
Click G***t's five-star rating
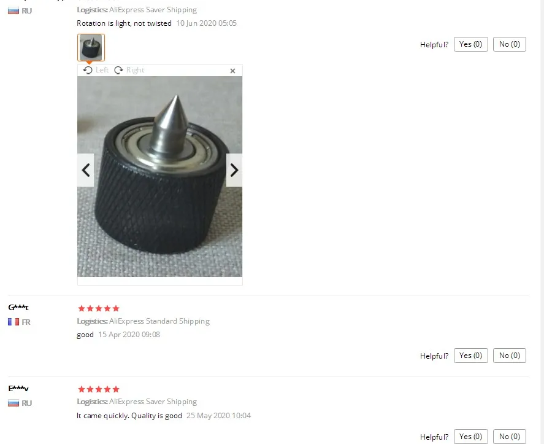[99, 308]
